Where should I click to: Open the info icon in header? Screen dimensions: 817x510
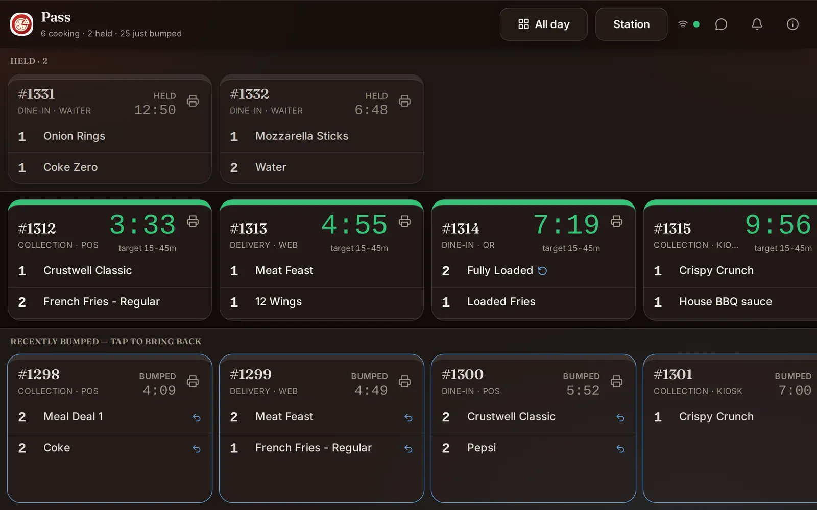792,24
